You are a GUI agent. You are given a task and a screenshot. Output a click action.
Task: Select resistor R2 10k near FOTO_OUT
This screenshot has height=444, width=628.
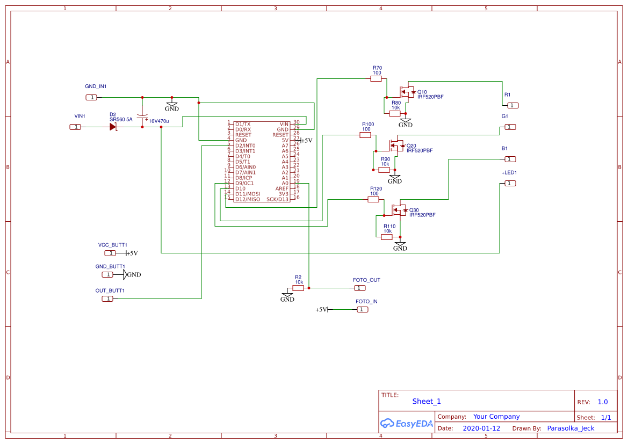pos(299,288)
